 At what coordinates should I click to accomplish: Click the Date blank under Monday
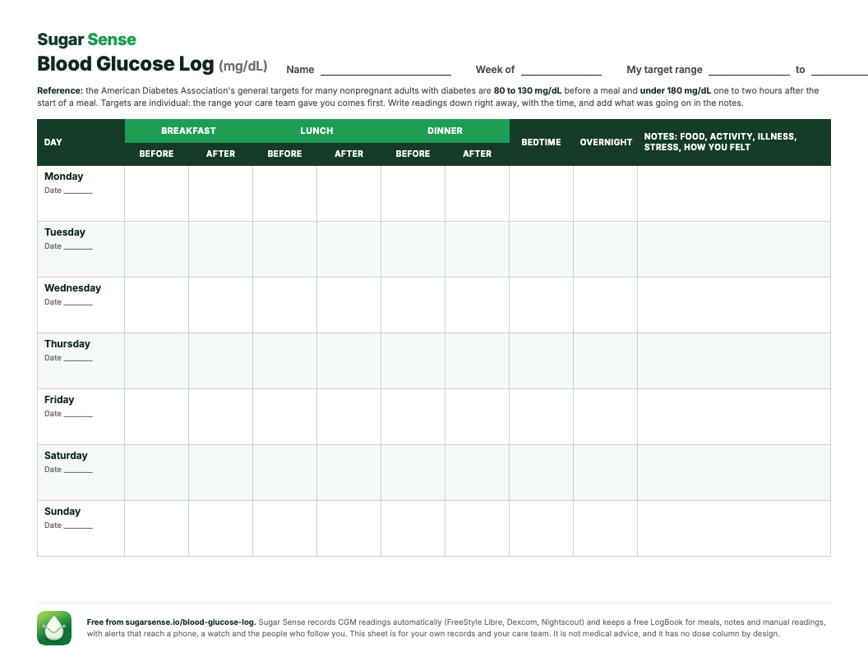[x=78, y=192]
